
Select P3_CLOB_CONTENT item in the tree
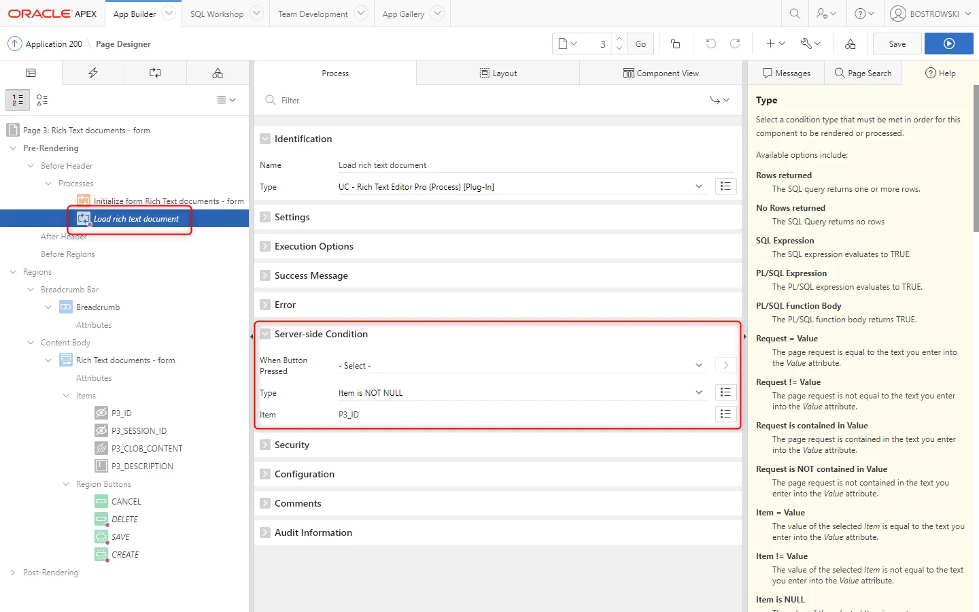pos(147,449)
